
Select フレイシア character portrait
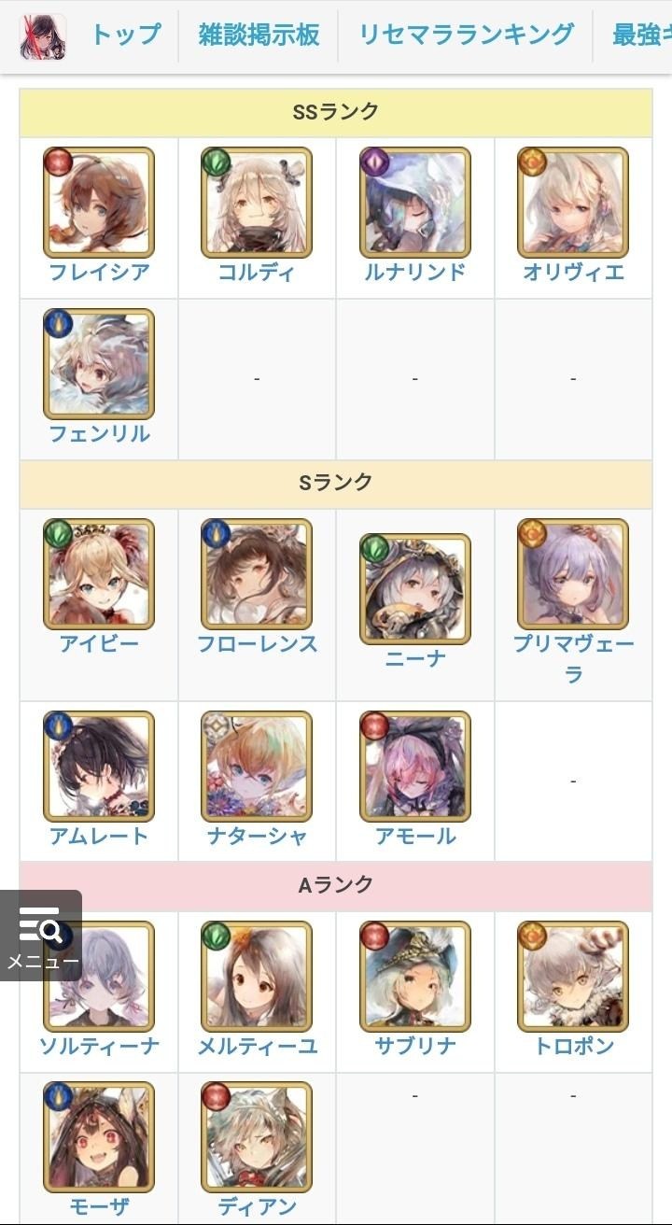[99, 203]
